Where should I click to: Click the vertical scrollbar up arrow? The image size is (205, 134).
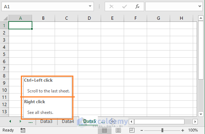[201, 18]
